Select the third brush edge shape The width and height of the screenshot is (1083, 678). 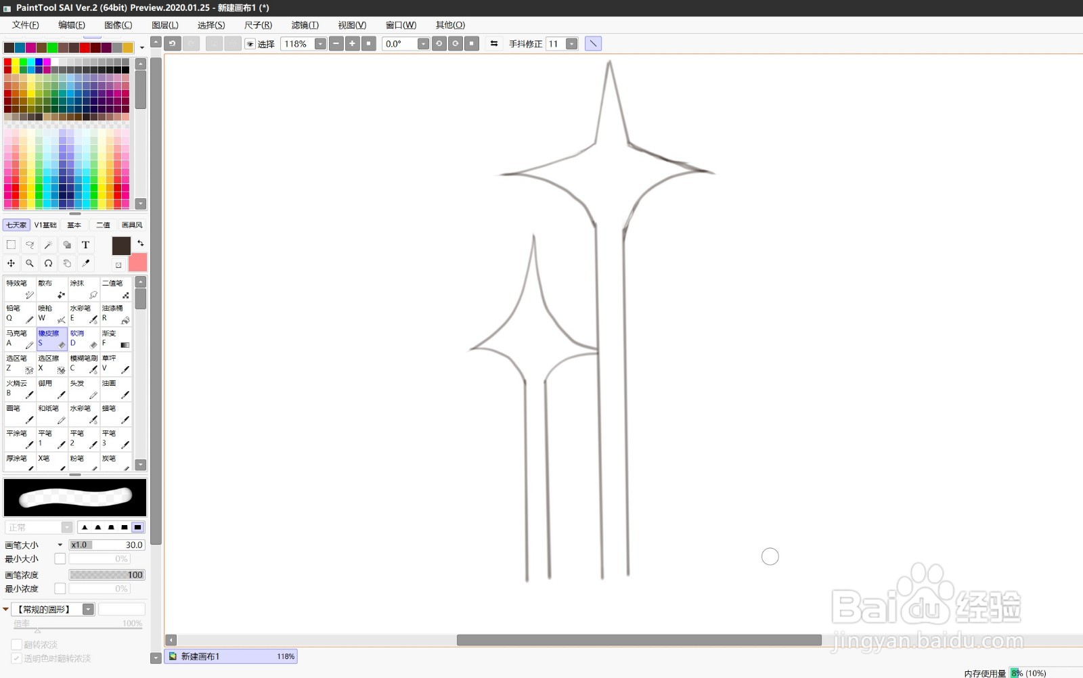click(111, 527)
